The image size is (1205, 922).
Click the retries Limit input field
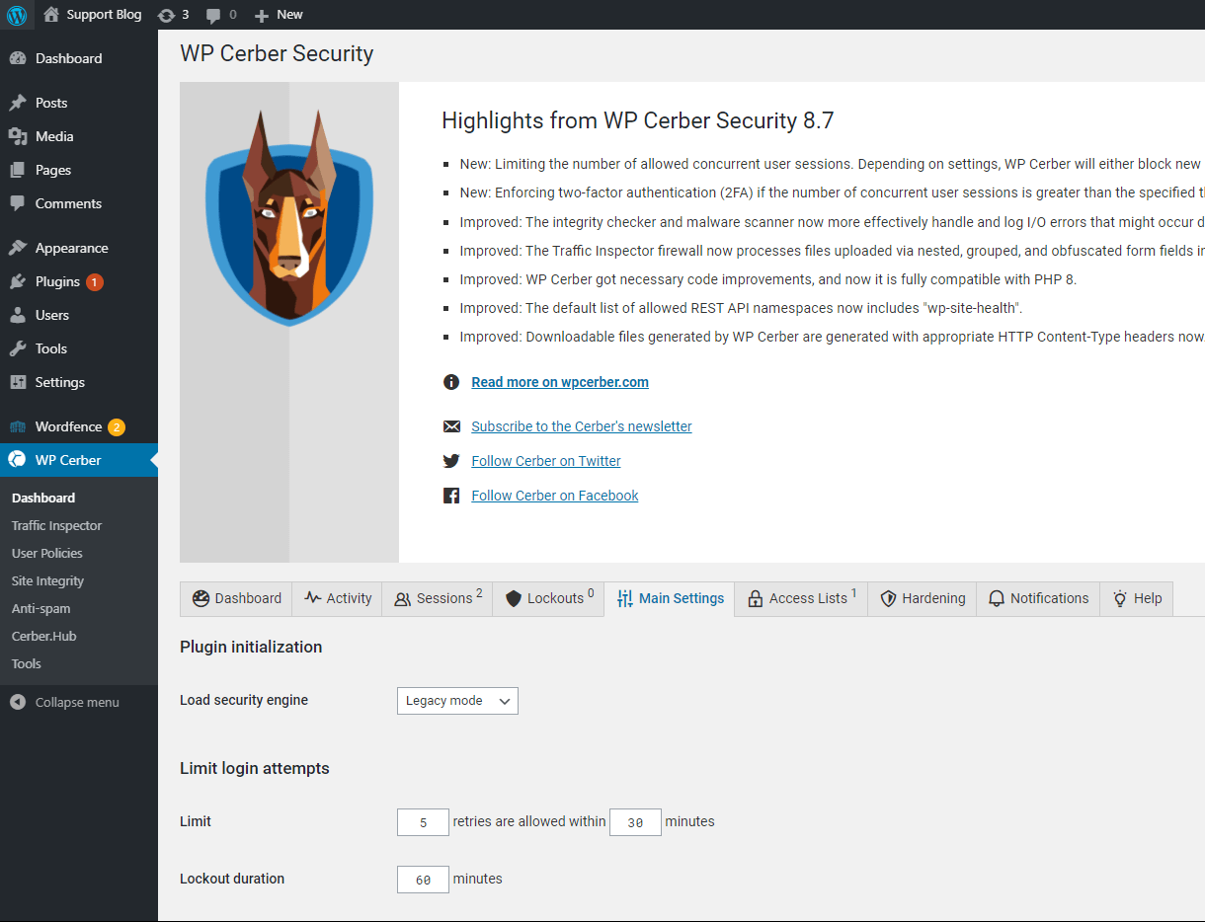point(423,821)
